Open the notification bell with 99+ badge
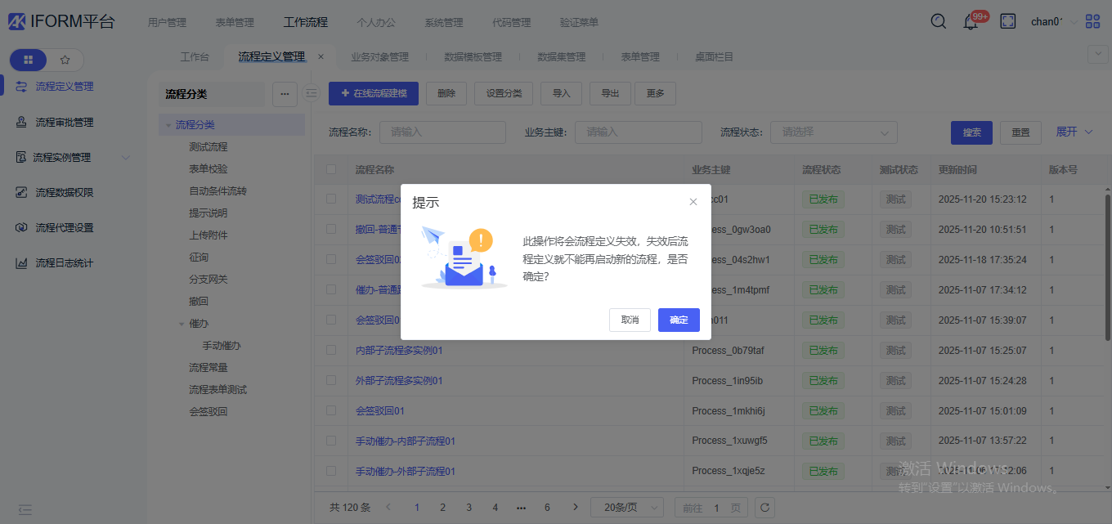This screenshot has height=524, width=1112. pos(971,22)
